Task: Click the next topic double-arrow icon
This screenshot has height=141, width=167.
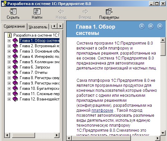Action: 160,26
